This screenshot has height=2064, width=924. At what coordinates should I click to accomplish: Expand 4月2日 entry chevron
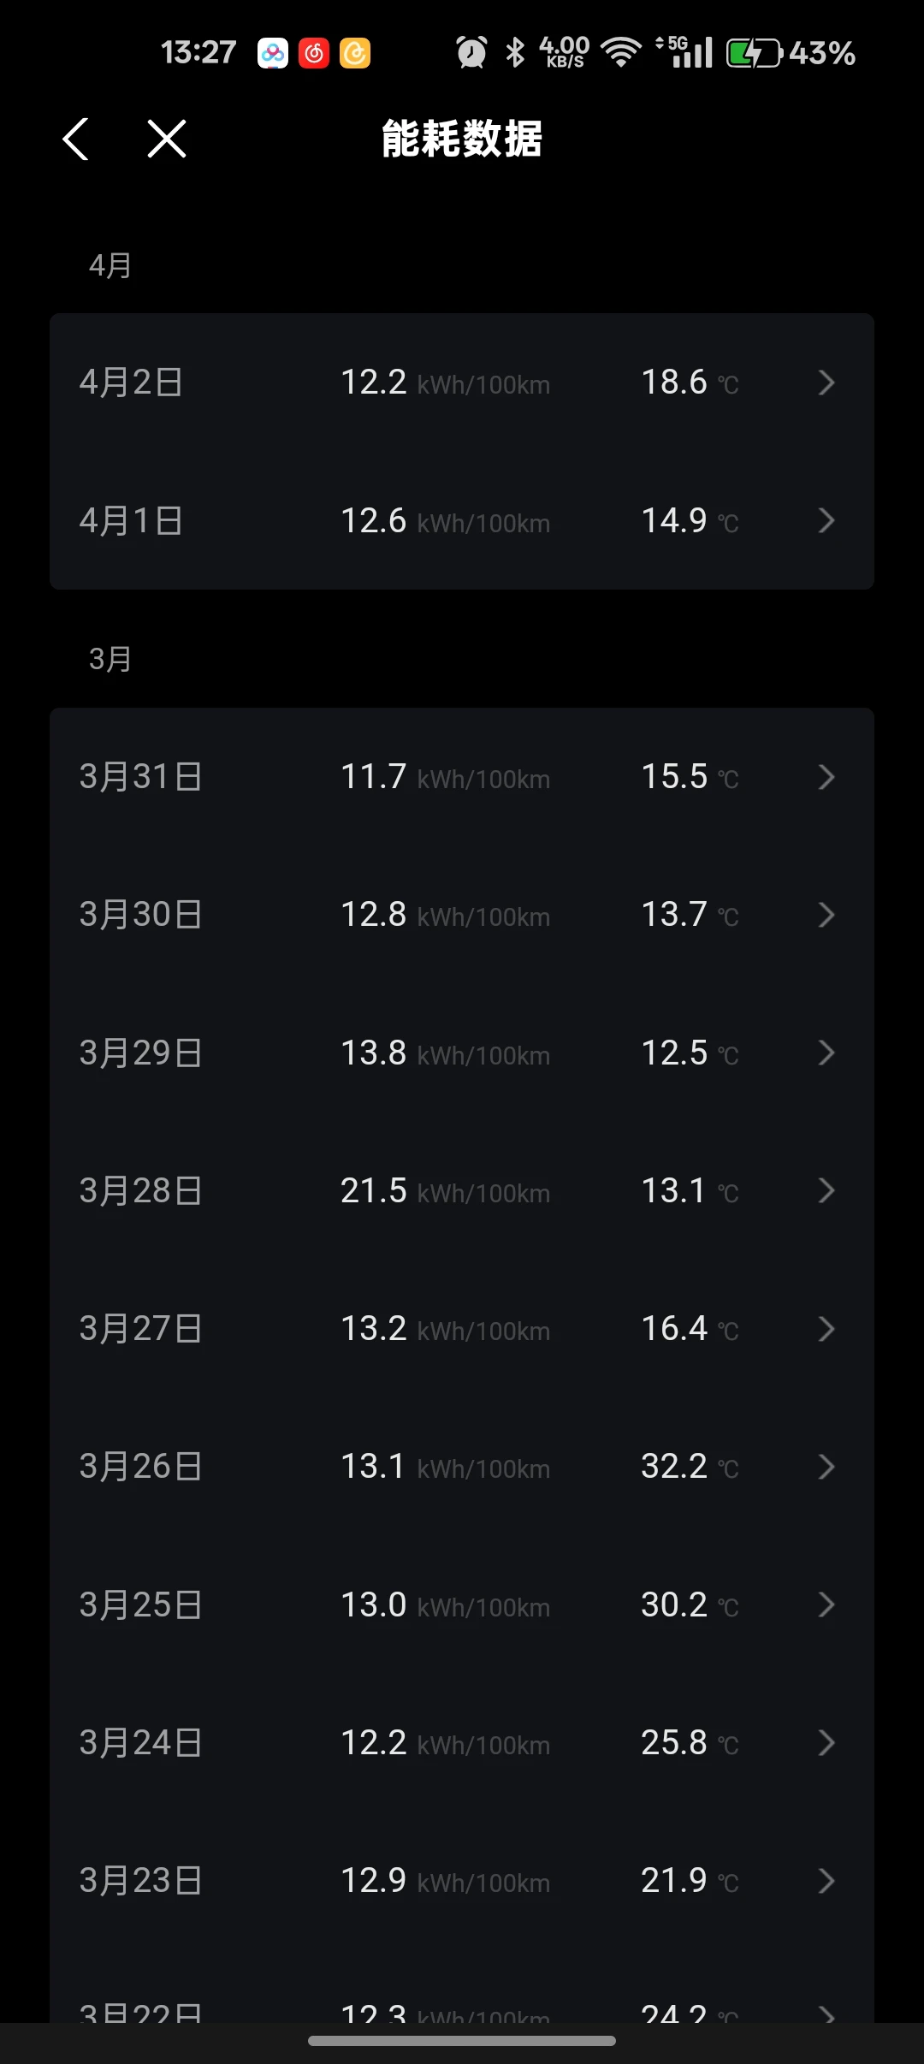826,383
